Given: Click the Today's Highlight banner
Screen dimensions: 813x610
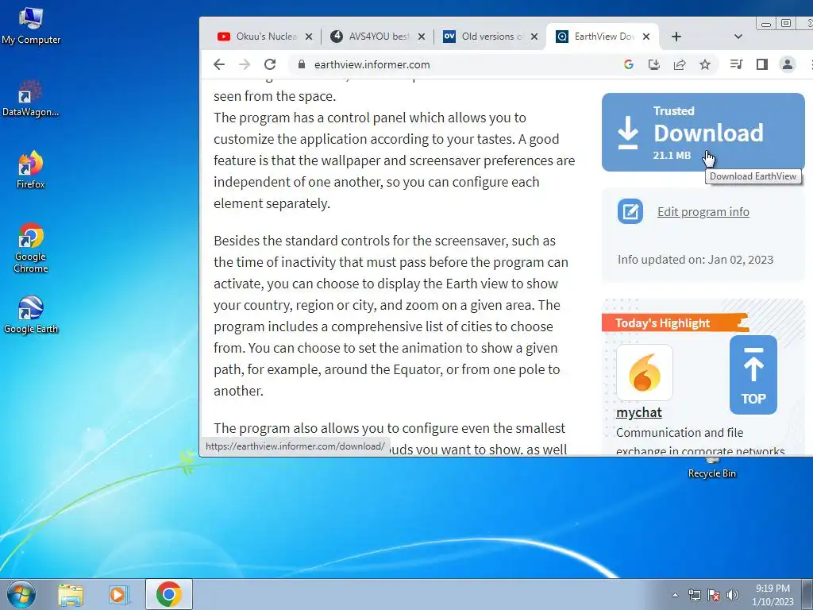Looking at the screenshot, I should pos(676,322).
